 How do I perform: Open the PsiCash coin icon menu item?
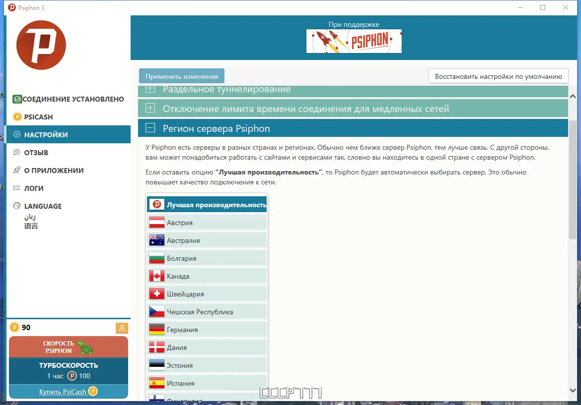17,117
